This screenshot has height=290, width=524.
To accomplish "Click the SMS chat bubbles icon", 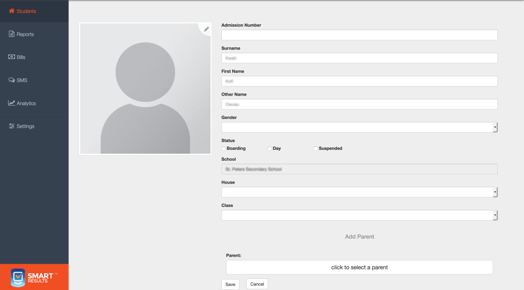I will pos(11,80).
